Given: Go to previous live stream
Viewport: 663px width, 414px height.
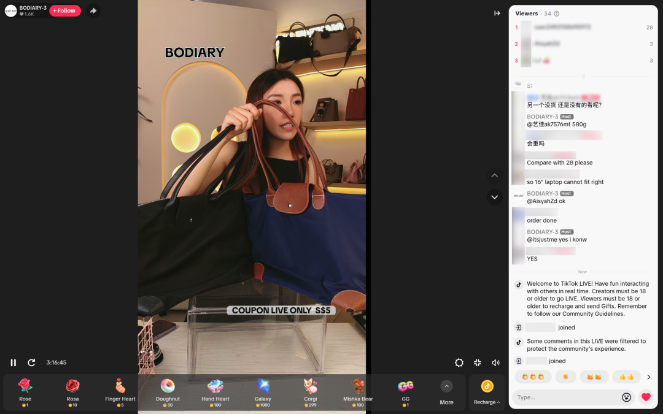Looking at the screenshot, I should (494, 175).
